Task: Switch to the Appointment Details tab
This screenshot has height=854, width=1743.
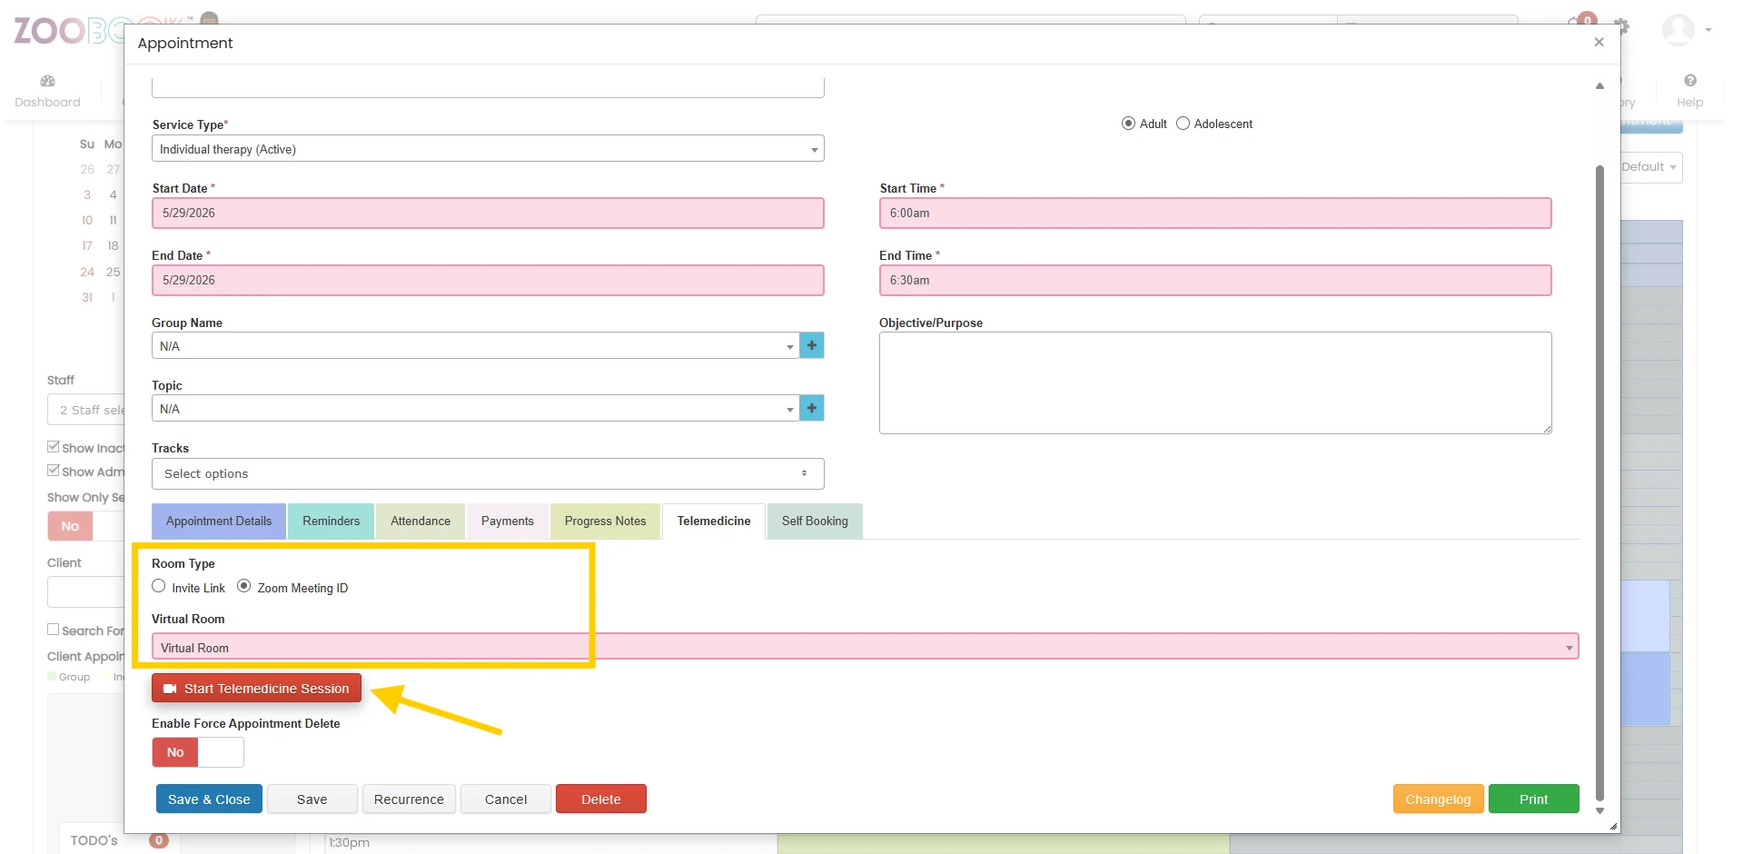Action: pos(219,521)
